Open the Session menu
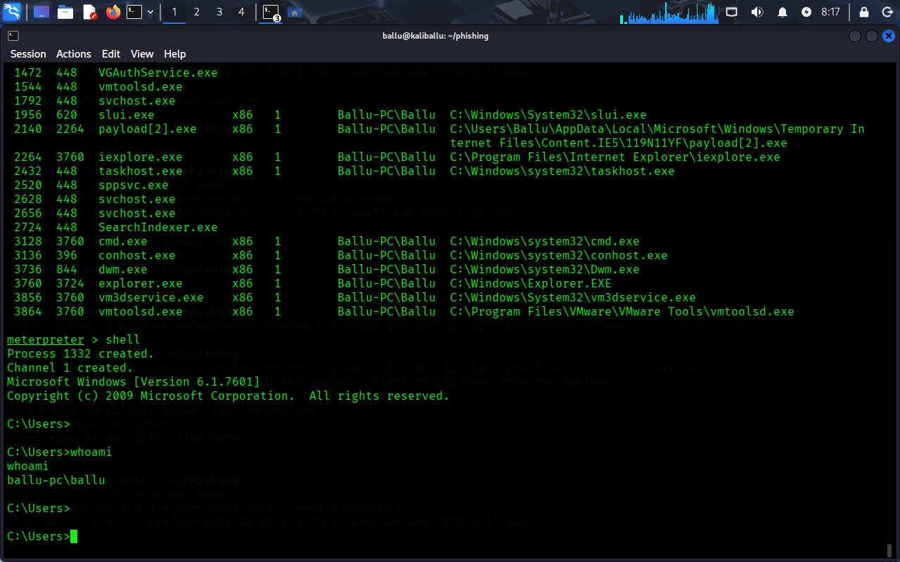This screenshot has width=900, height=562. pyautogui.click(x=28, y=54)
